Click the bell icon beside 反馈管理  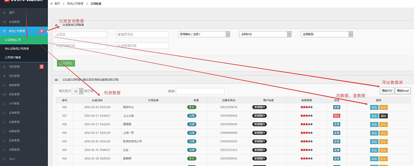click(4, 122)
